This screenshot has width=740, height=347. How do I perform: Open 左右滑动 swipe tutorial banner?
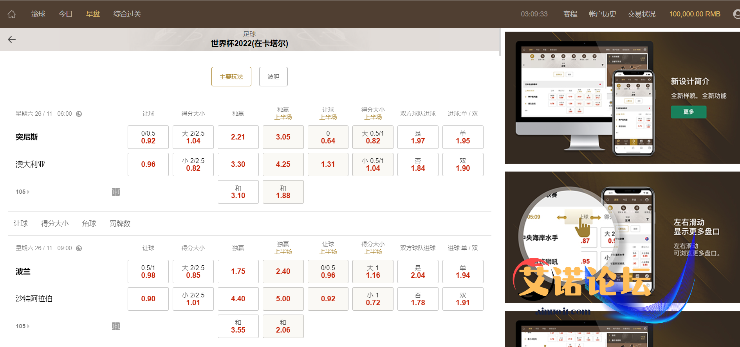click(623, 238)
